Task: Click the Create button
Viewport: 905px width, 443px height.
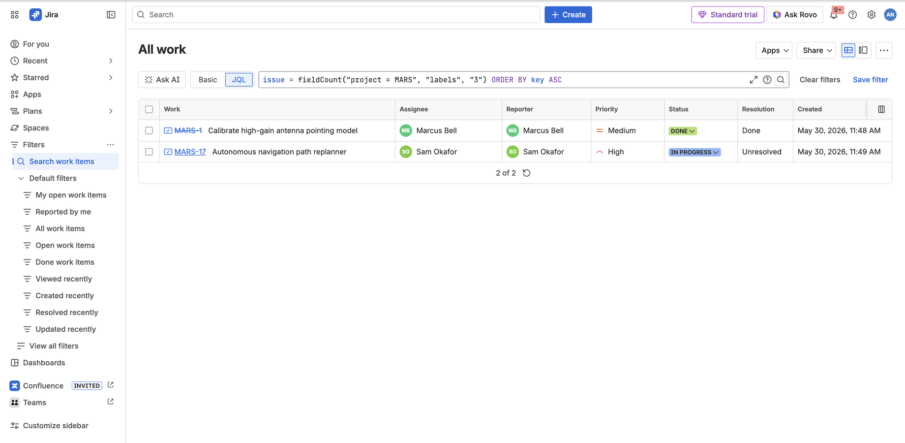Action: [x=568, y=15]
